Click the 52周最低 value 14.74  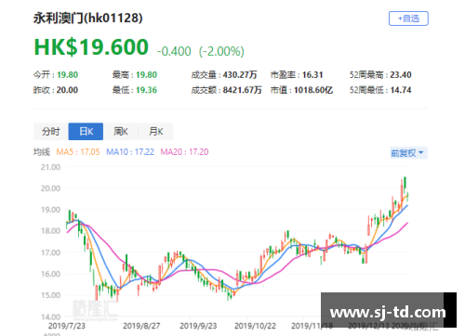pyautogui.click(x=401, y=90)
